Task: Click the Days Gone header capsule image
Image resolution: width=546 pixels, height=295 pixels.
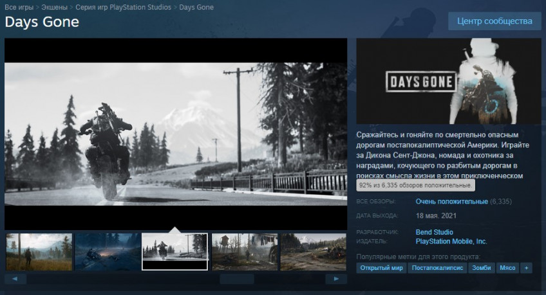Action: click(449, 81)
